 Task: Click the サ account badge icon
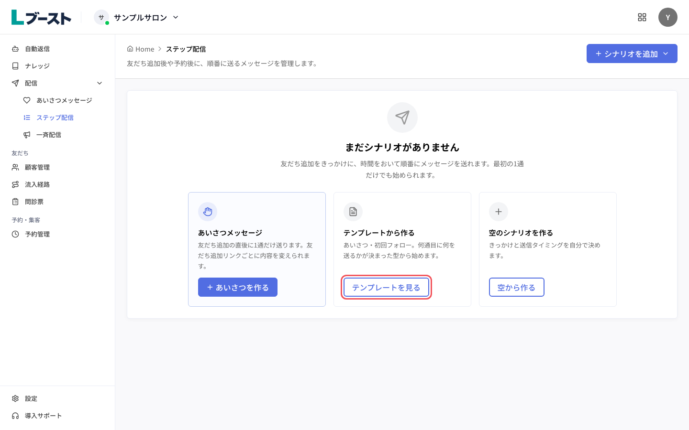(101, 17)
